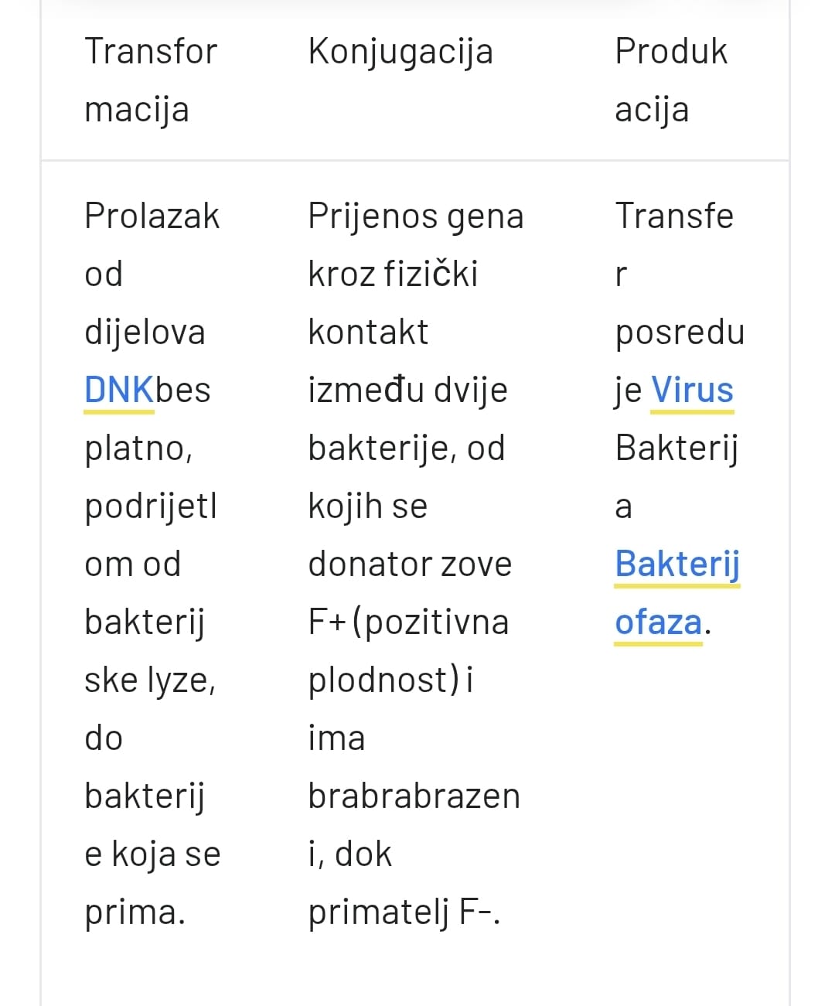Viewport: 835px width, 1006px height.
Task: Click the word posredu in third column
Action: [x=680, y=332]
